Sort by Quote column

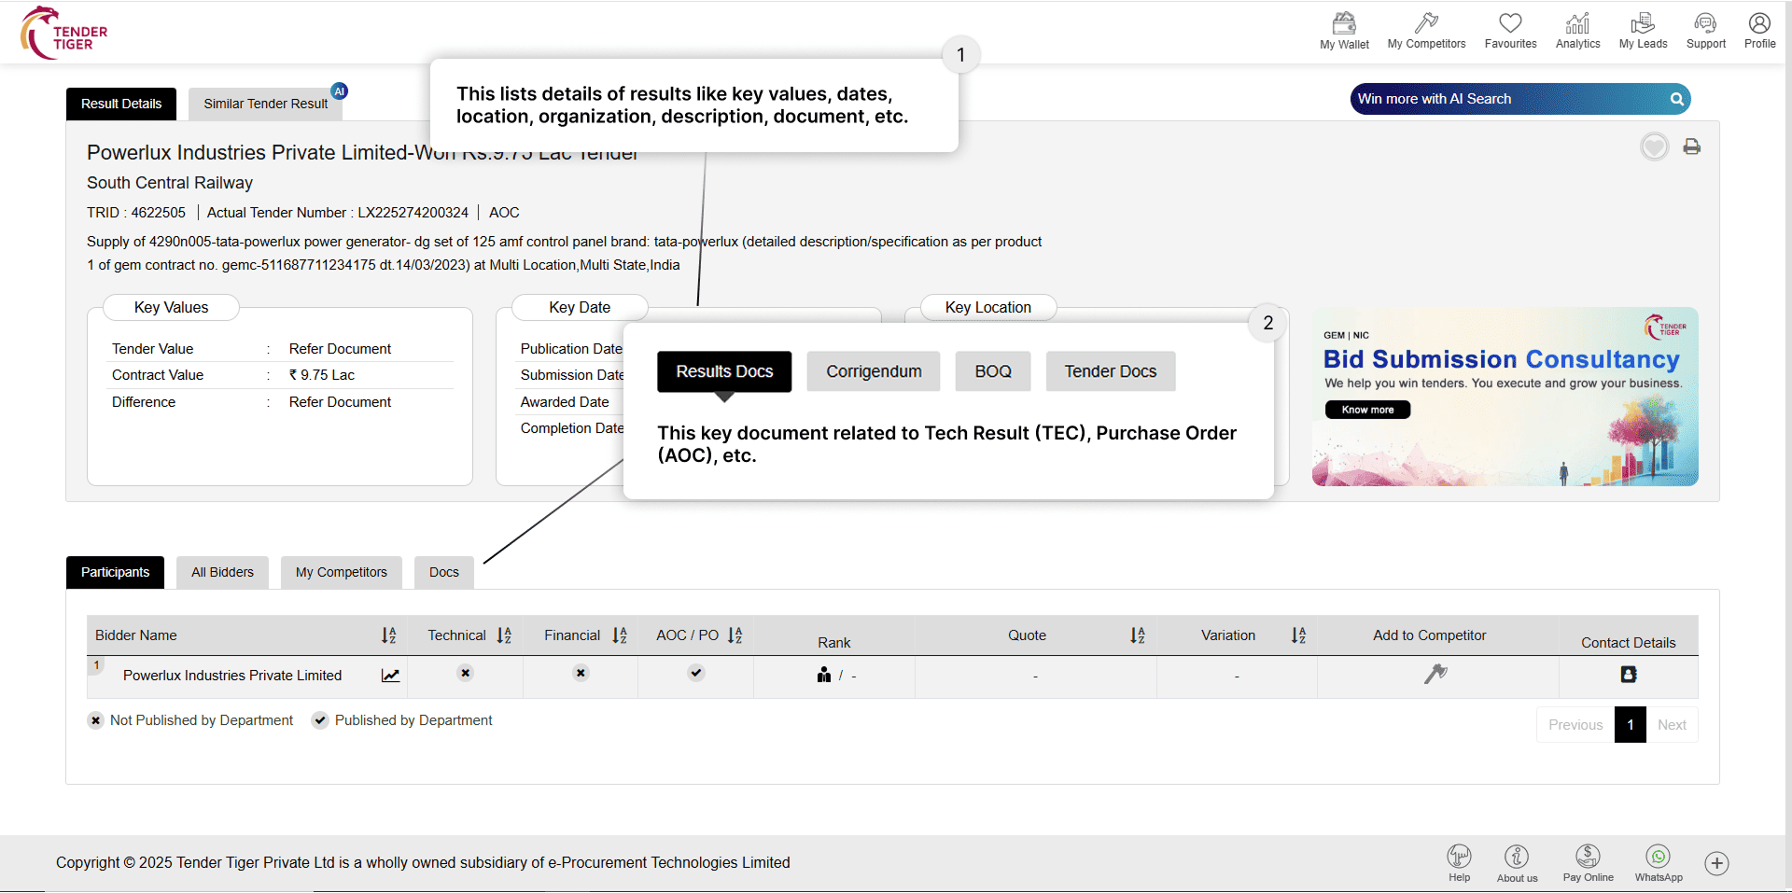(1137, 635)
